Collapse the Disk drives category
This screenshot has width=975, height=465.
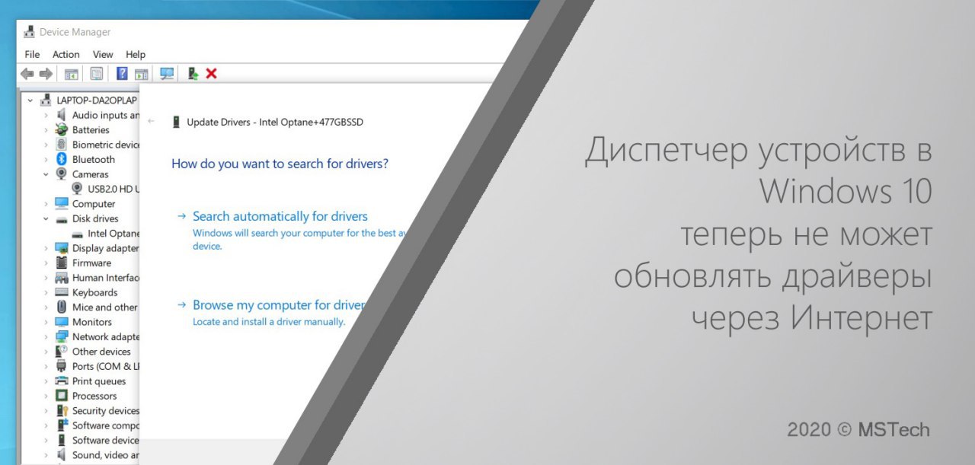pos(46,218)
